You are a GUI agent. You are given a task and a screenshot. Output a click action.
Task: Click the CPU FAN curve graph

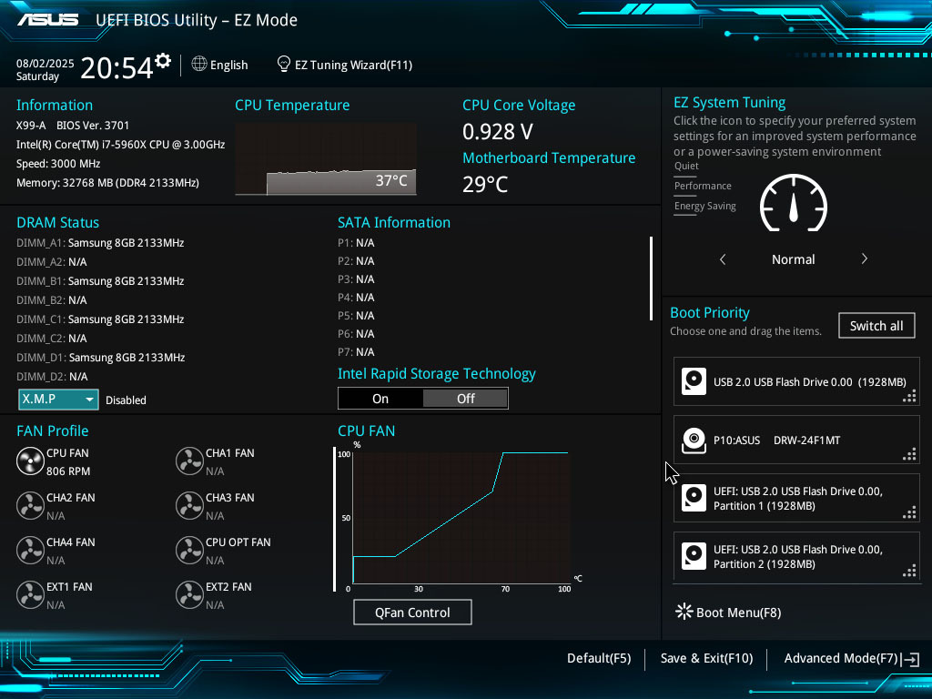461,518
